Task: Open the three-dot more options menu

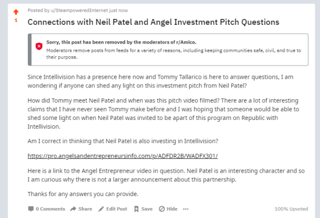Action: pos(185,209)
